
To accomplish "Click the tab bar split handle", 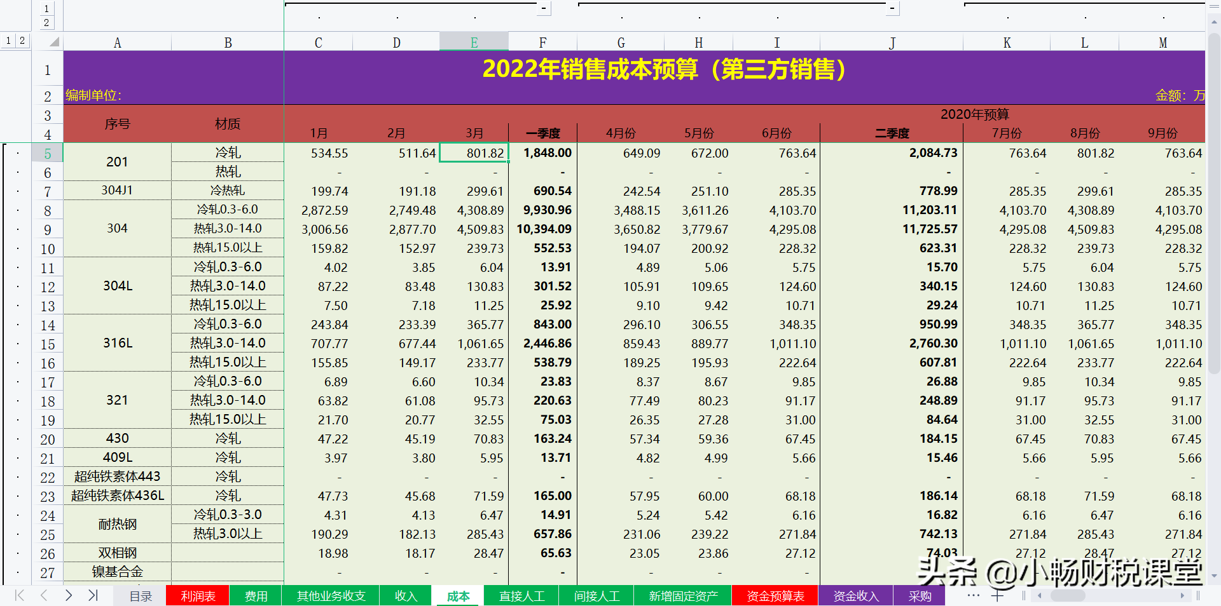I will [x=1024, y=595].
